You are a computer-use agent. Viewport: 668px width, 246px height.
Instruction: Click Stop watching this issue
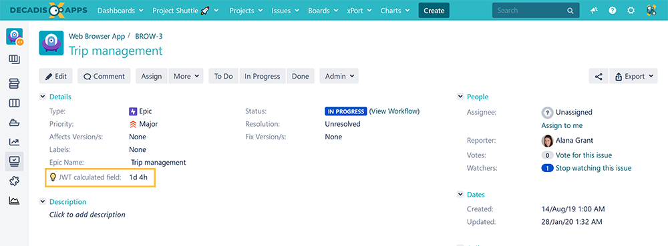[x=593, y=168]
